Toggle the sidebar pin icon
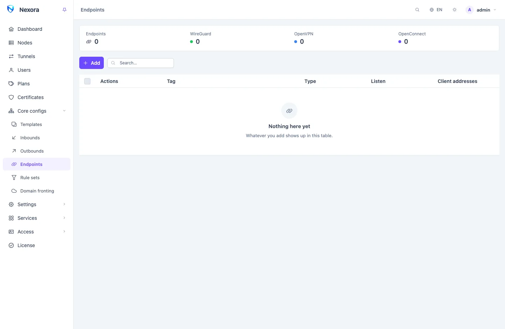The width and height of the screenshot is (505, 329). pyautogui.click(x=65, y=10)
